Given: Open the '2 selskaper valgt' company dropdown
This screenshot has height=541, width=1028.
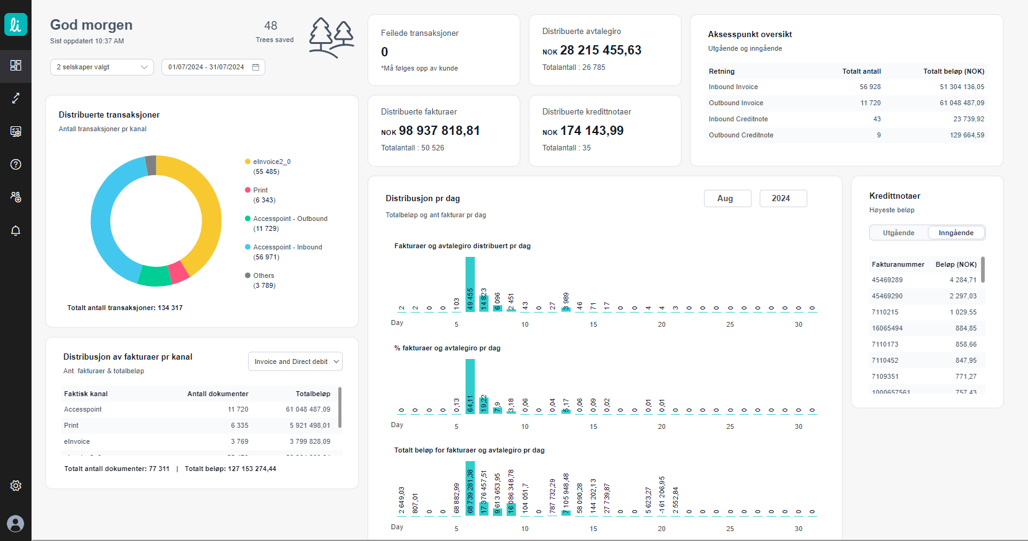Looking at the screenshot, I should 102,67.
